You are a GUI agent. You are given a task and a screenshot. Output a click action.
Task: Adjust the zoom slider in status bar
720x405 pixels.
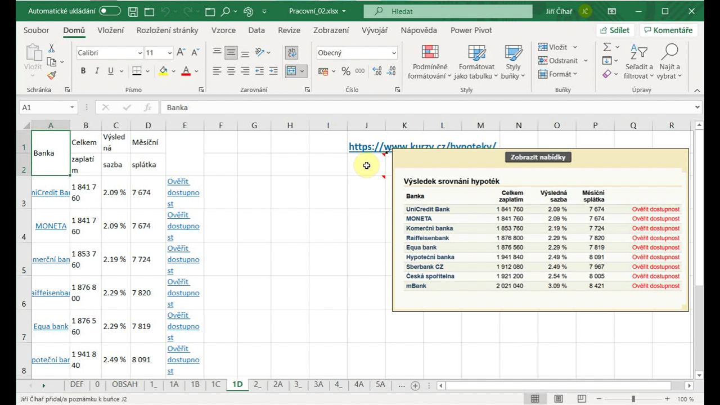click(633, 399)
